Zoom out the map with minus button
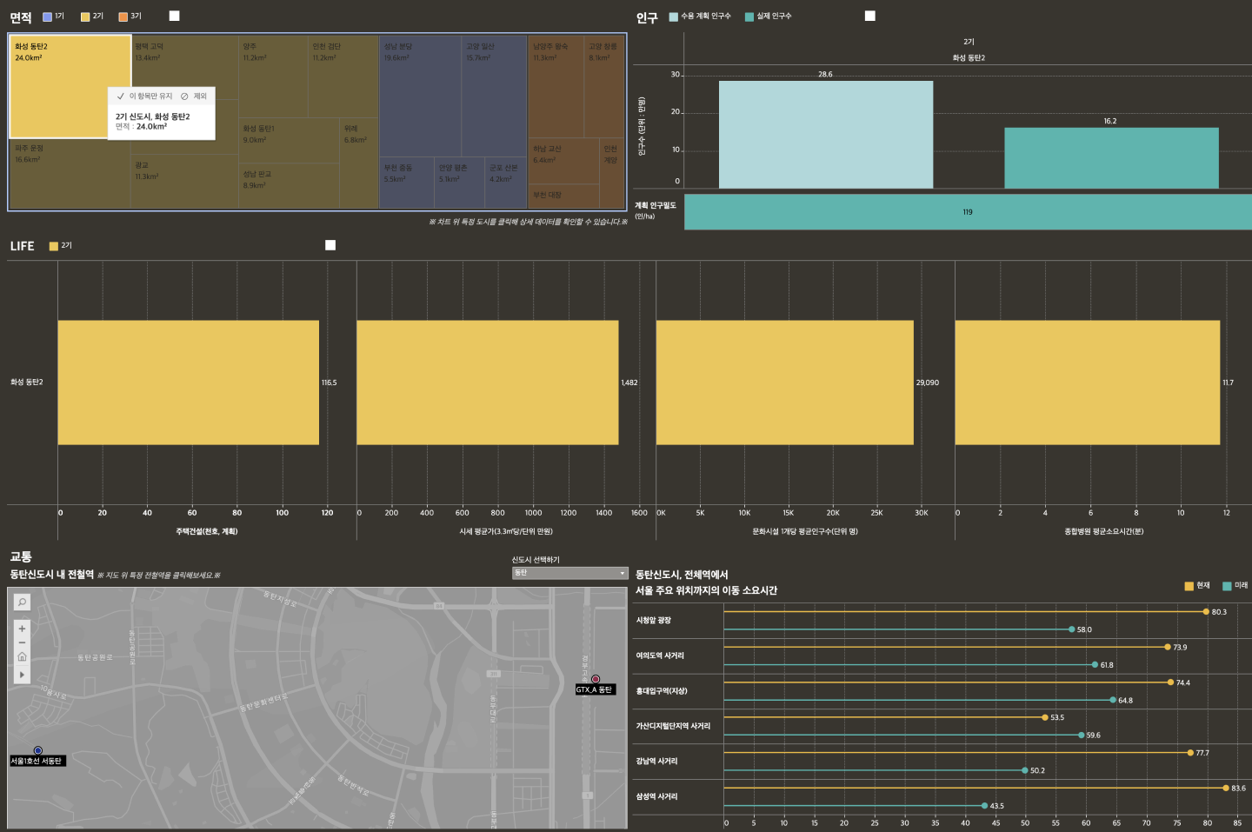The width and height of the screenshot is (1252, 832). (x=22, y=642)
